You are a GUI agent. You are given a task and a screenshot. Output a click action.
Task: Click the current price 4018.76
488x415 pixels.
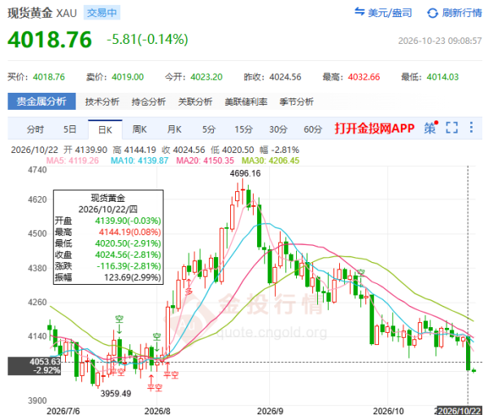click(x=50, y=40)
